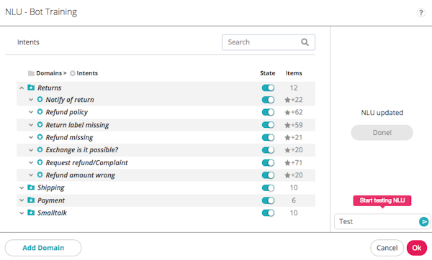Click the Refund missing intent icon
432x260 pixels.
point(40,137)
